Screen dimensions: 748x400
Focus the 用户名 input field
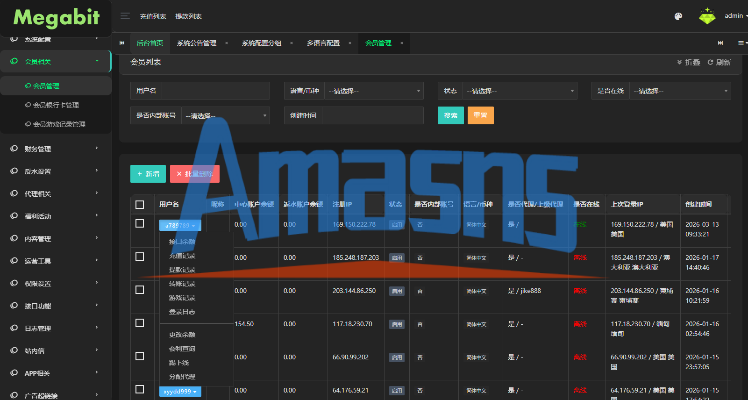tap(215, 91)
